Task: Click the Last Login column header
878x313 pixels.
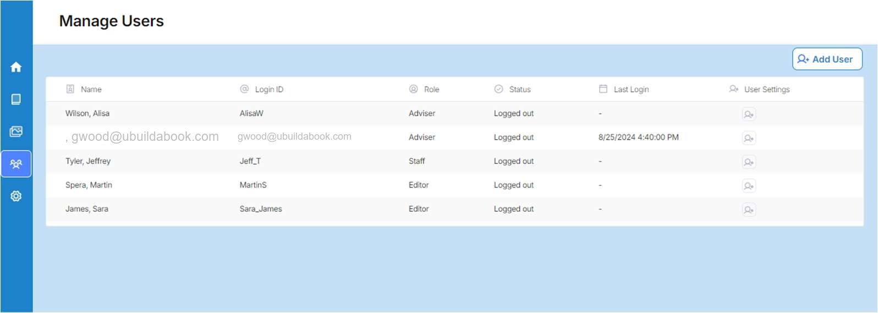Action: point(631,89)
